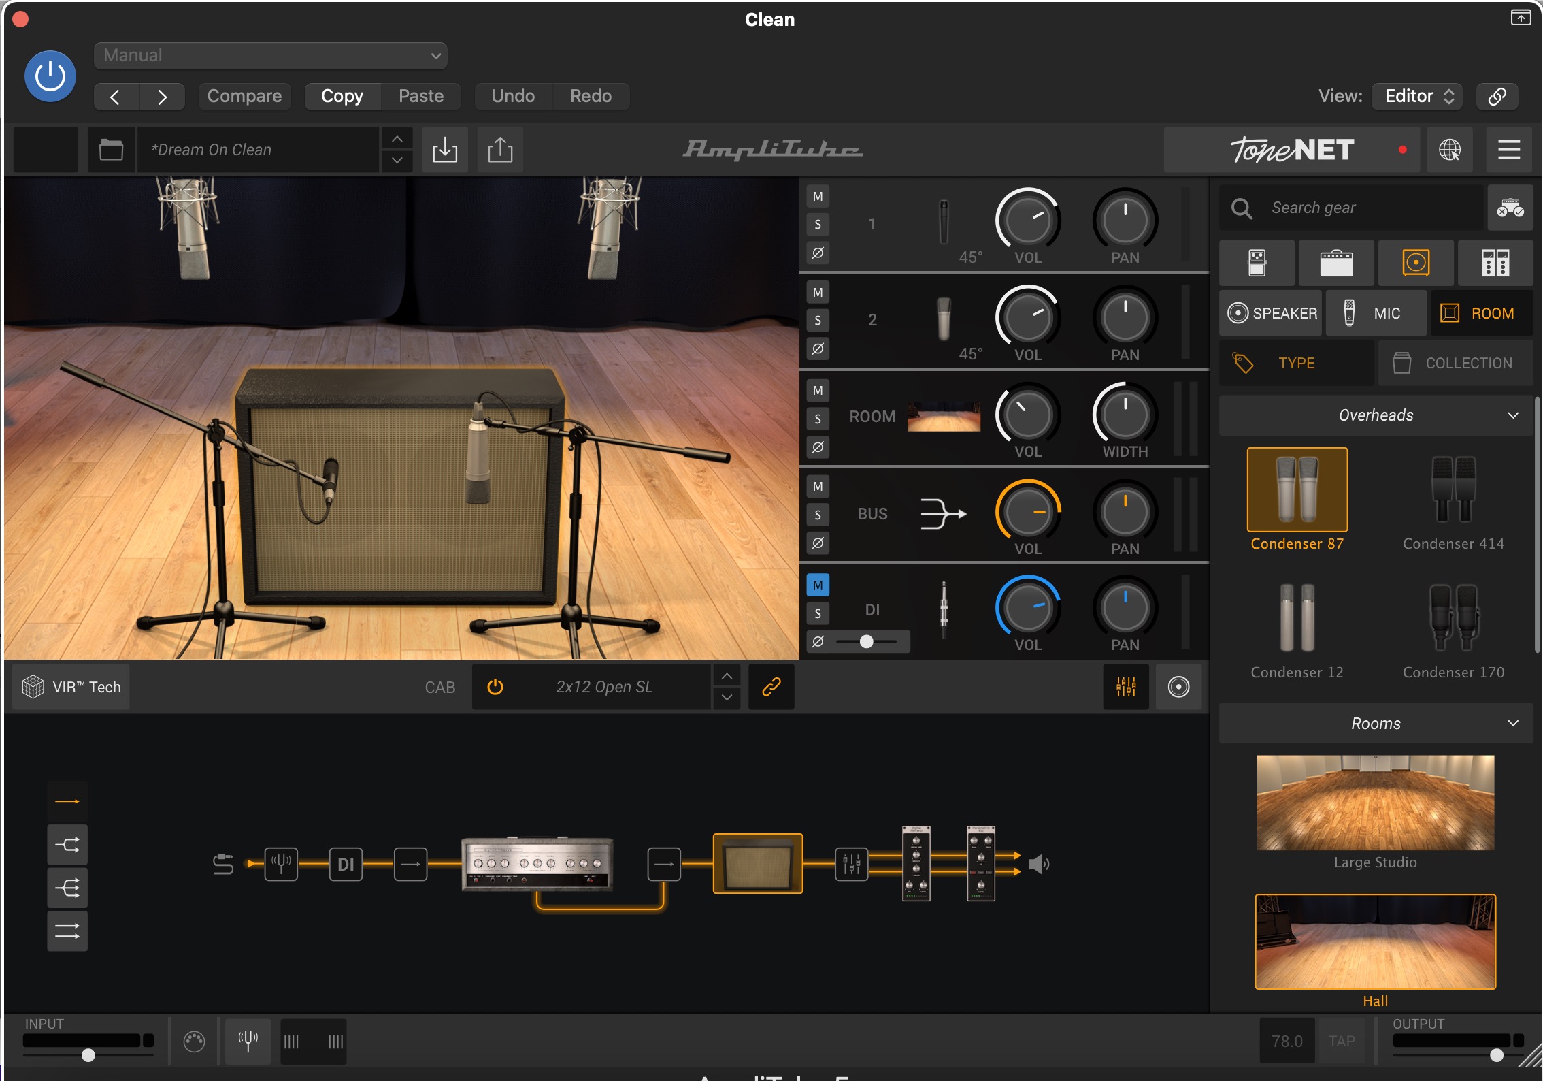
Task: Select the cabinet gear category
Action: coord(1416,263)
